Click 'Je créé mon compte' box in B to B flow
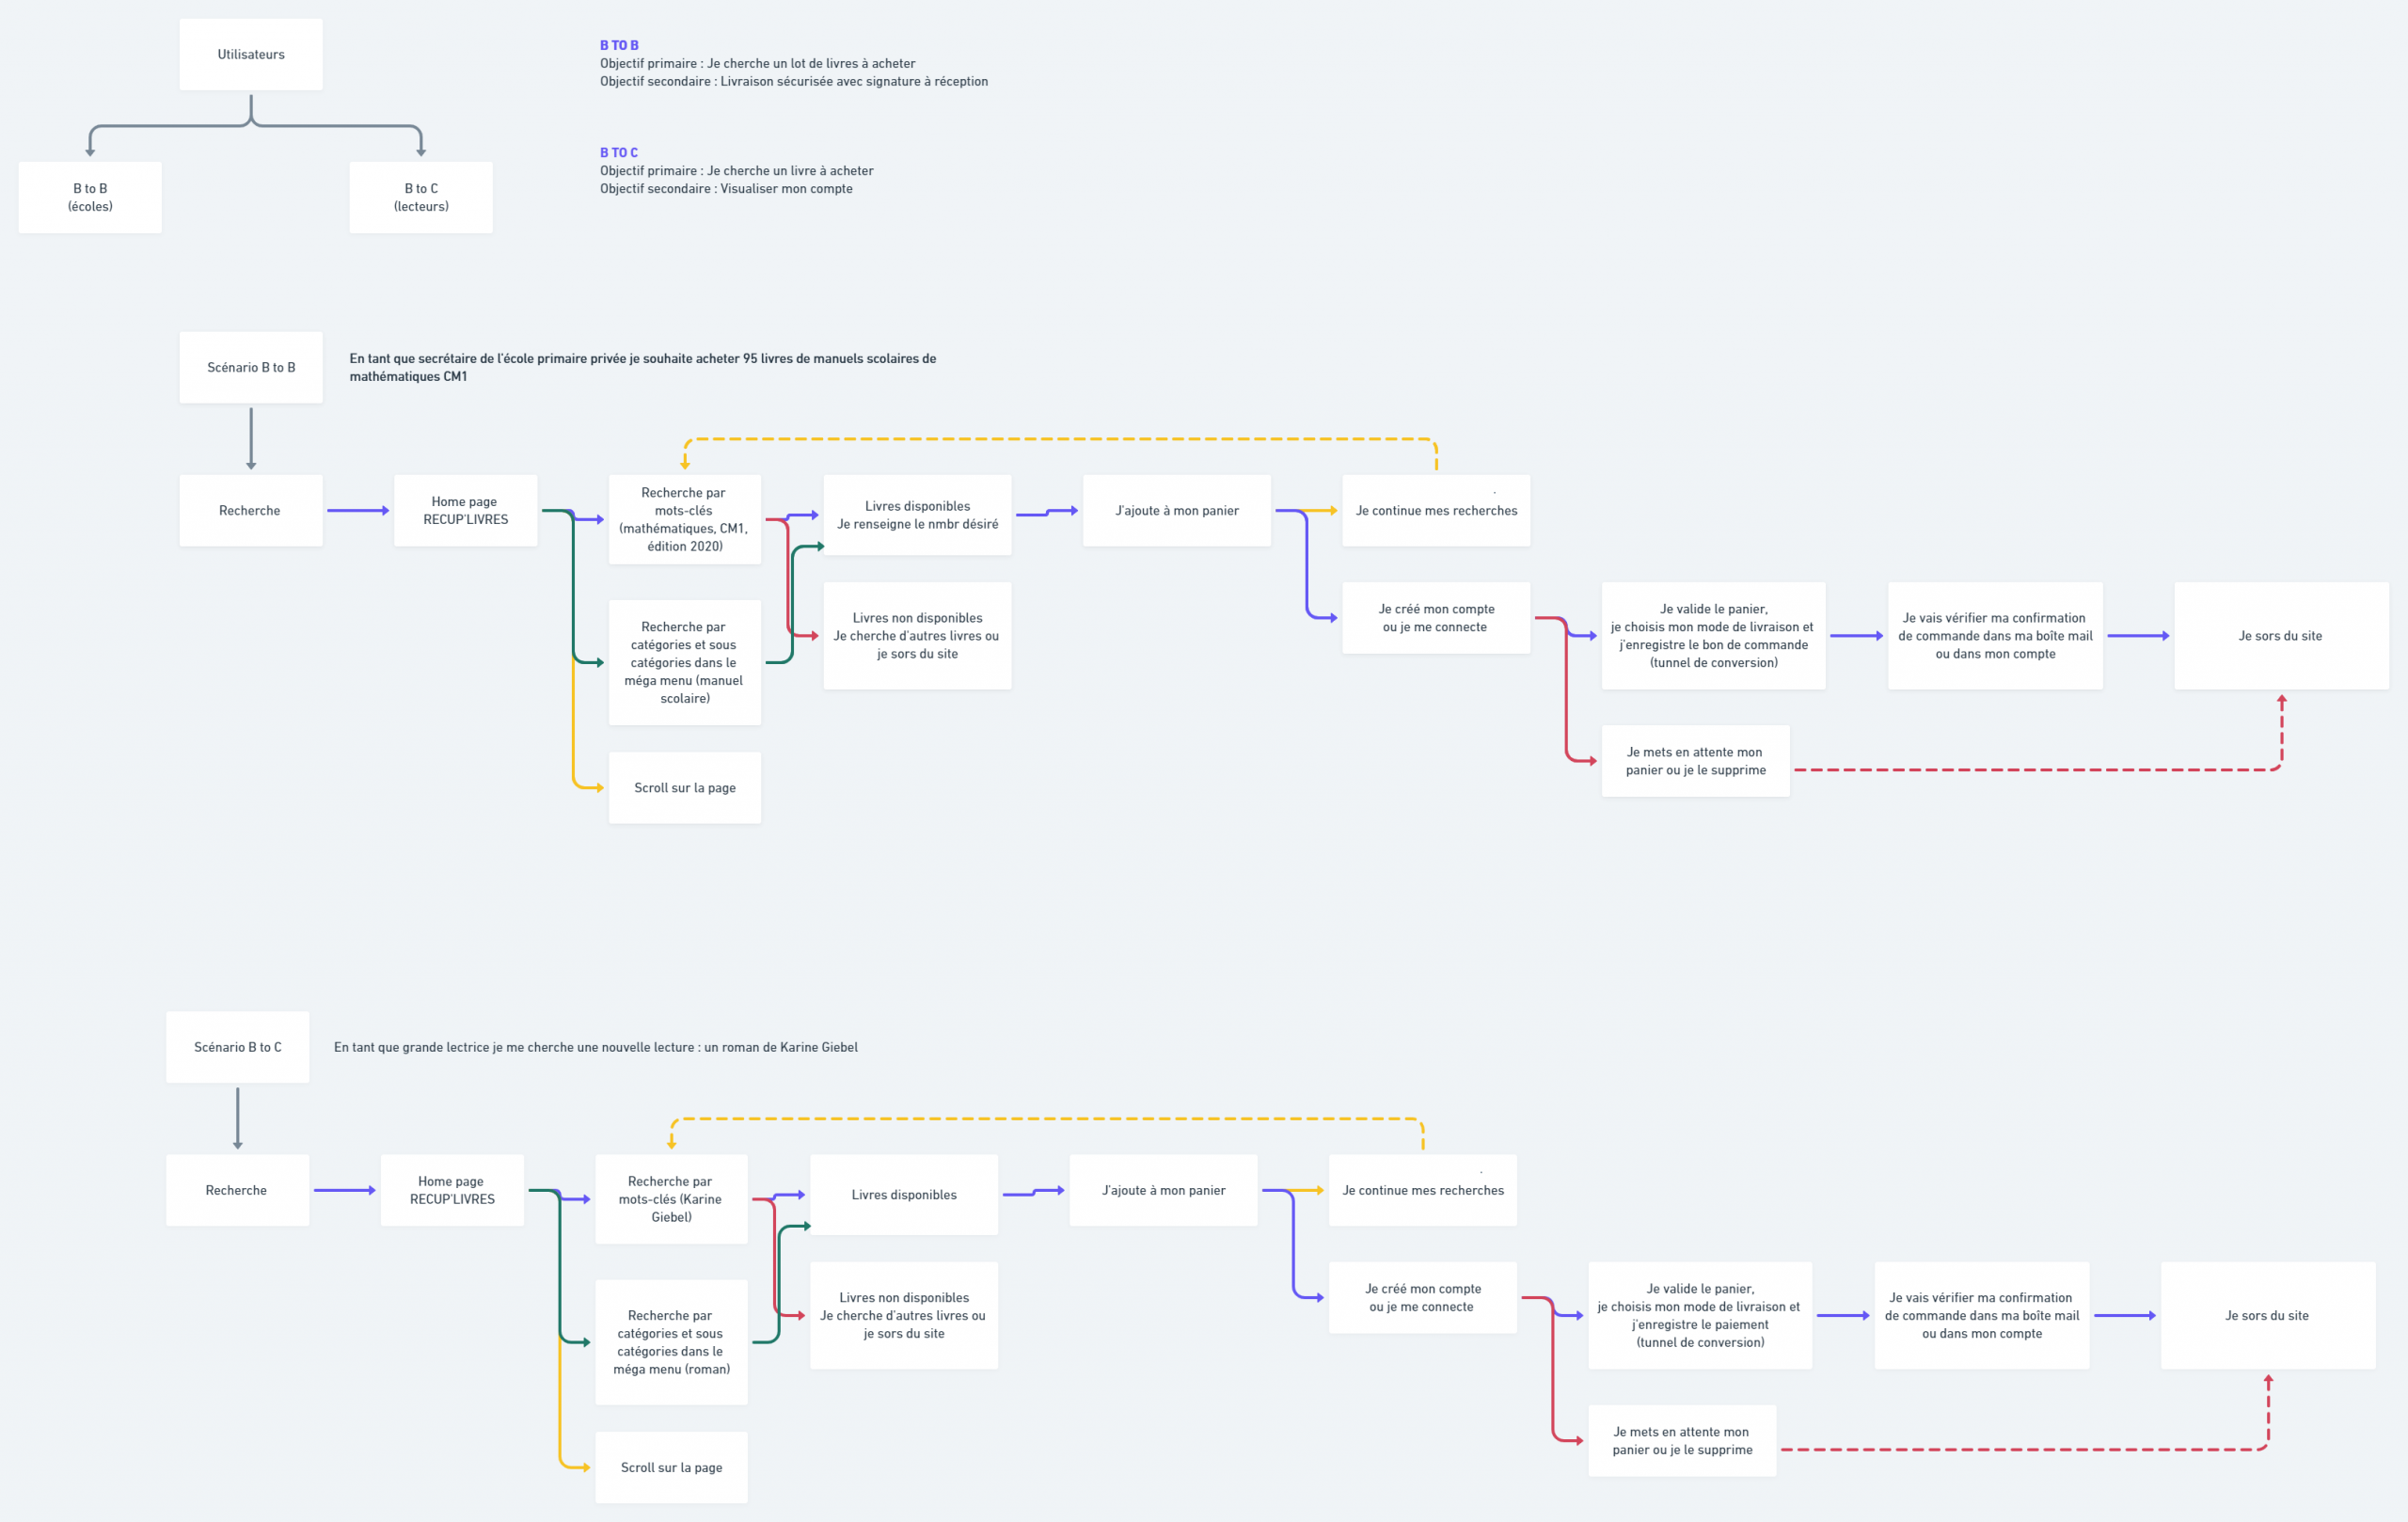Screen dimensions: 2408x1522 pos(1436,618)
